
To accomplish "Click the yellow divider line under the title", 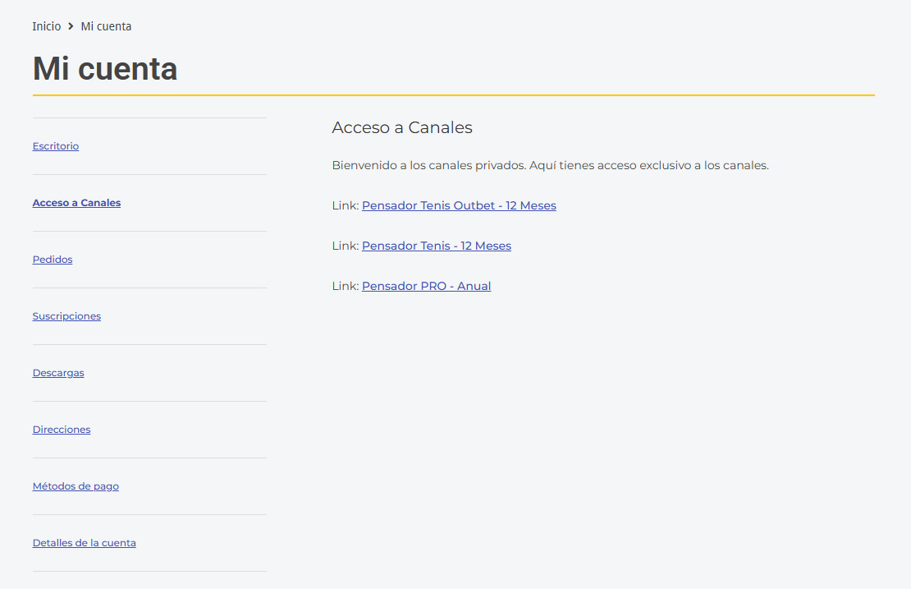I will point(453,95).
